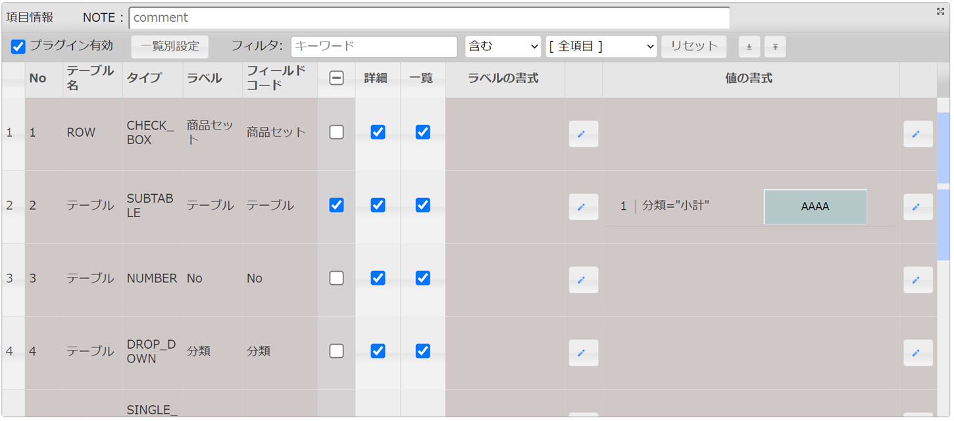Uncheck 一覧 checkbox in DROP_DOWN row
Image resolution: width=954 pixels, height=421 pixels.
(423, 351)
